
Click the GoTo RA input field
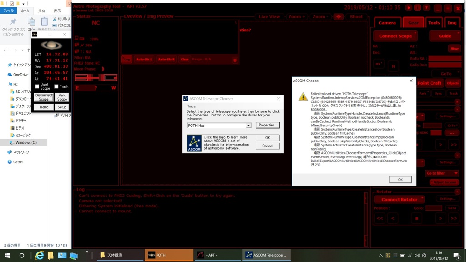pos(445,59)
